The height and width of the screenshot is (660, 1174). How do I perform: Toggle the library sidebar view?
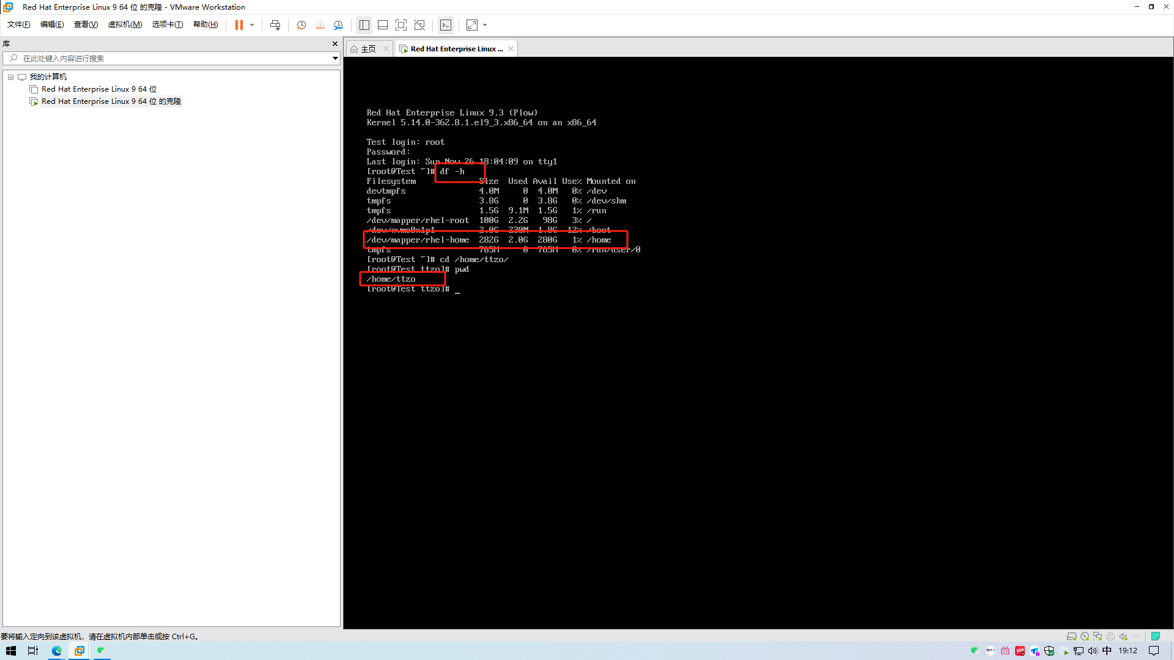(364, 25)
